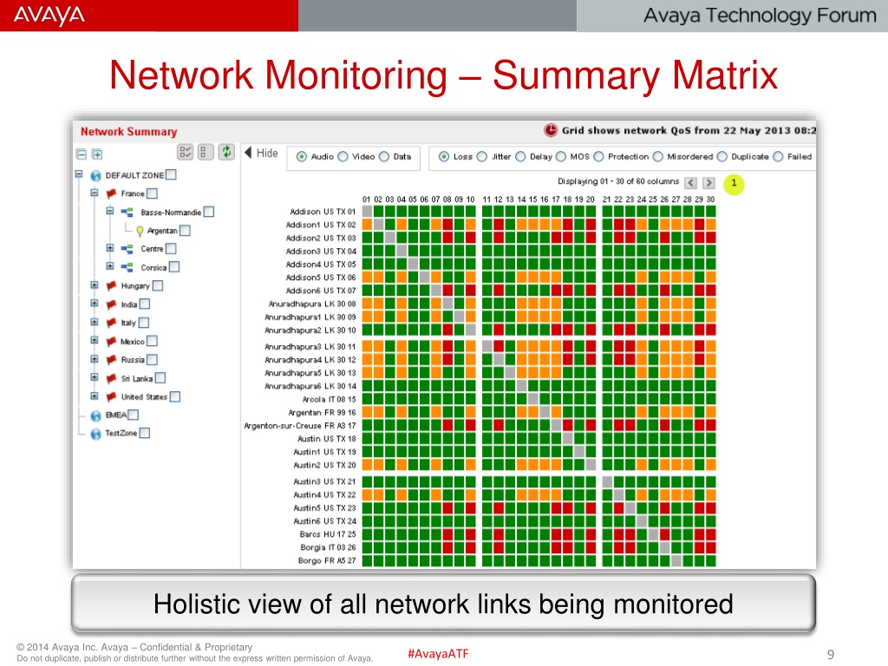Tick the France checkbox
Image resolution: width=888 pixels, height=666 pixels.
152,193
